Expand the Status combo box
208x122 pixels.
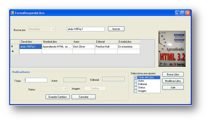65,89
